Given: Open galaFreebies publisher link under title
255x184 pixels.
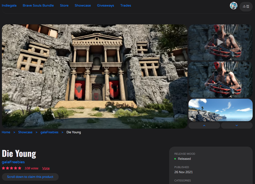Looking at the screenshot, I should 13,162.
